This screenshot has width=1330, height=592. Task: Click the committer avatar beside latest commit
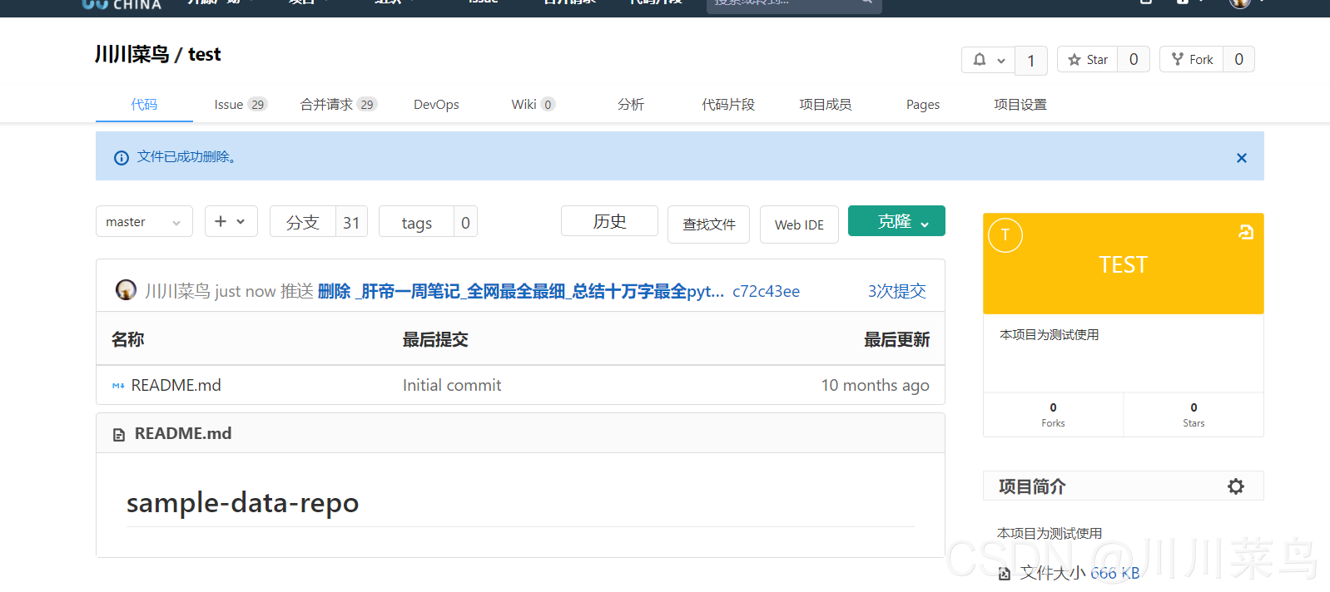(126, 290)
